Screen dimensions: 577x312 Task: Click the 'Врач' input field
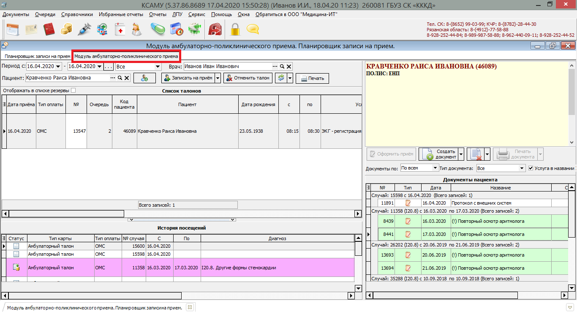[x=228, y=66]
